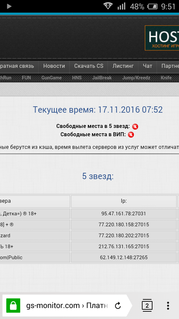This screenshot has height=319, width=179.
Task: Click IP 95.47.161.78:27031
Action: coord(124,214)
